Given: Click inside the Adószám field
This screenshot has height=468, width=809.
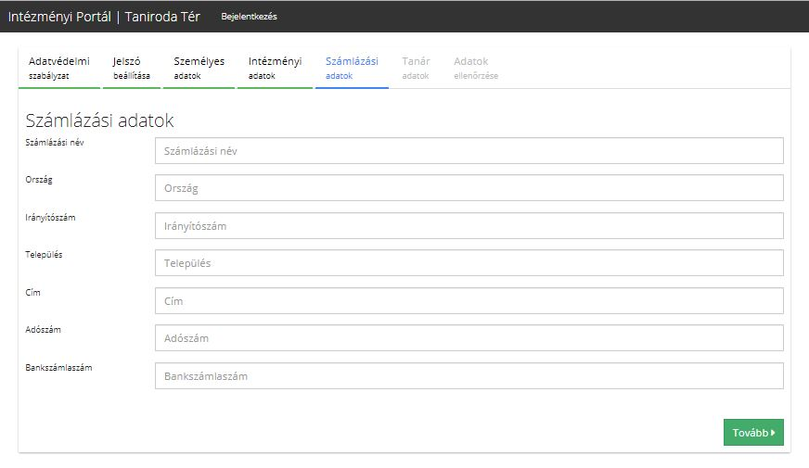Looking at the screenshot, I should tap(469, 338).
